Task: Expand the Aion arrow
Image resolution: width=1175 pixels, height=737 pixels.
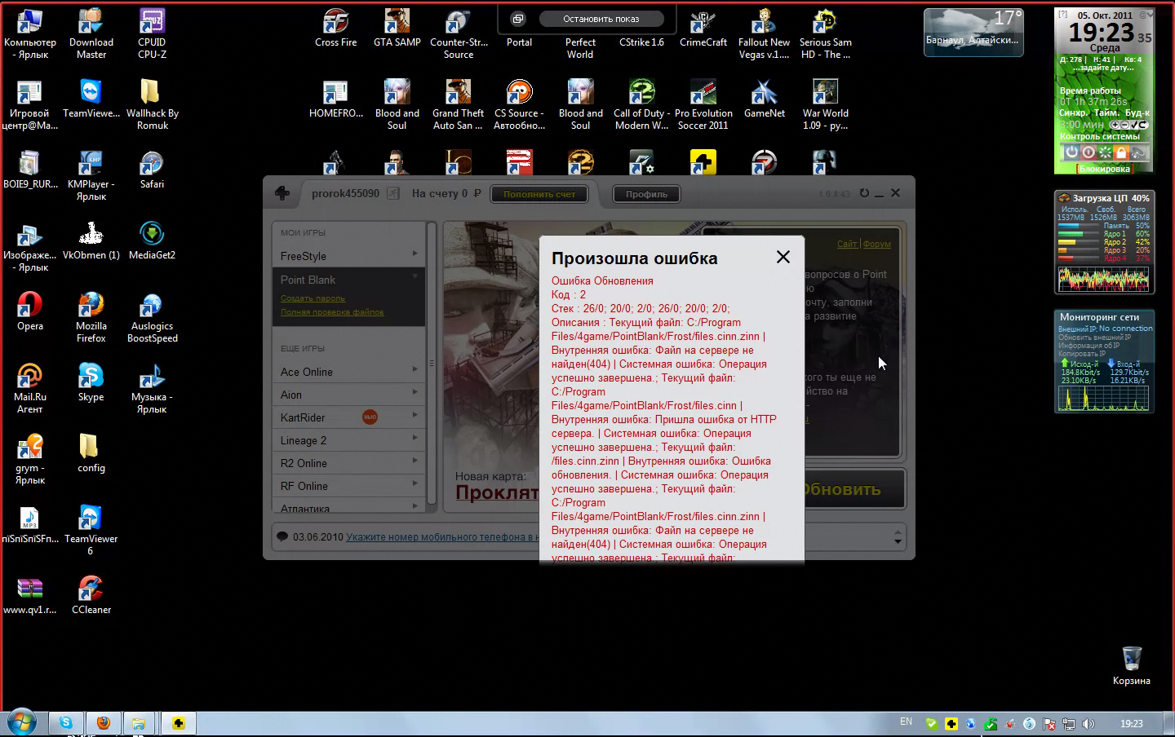Action: [415, 392]
